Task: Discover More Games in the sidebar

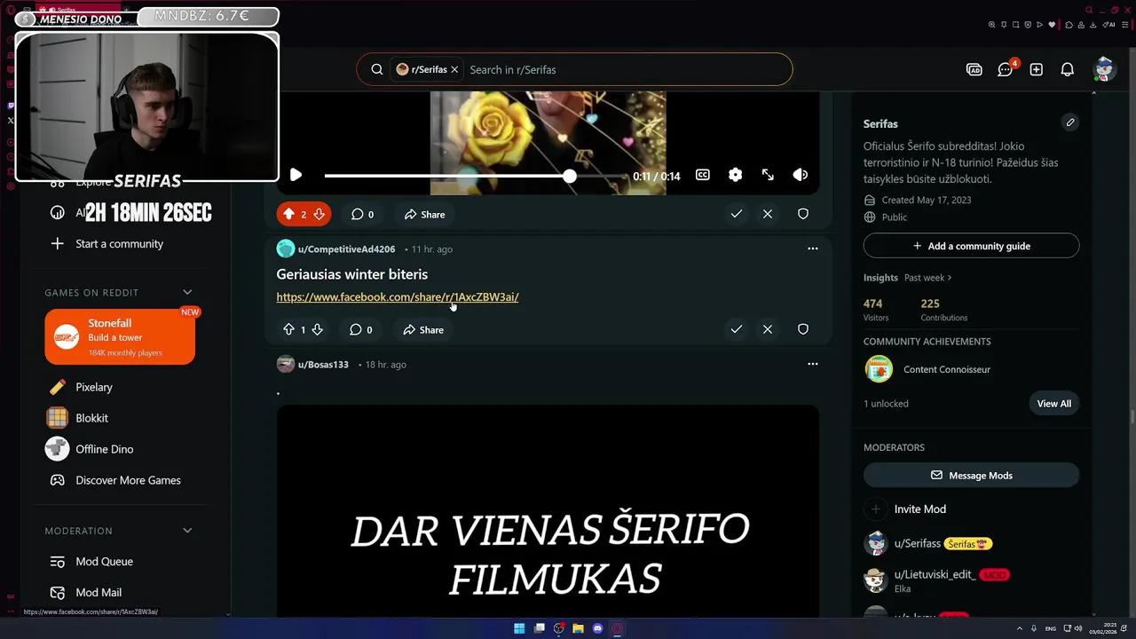Action: point(128,480)
